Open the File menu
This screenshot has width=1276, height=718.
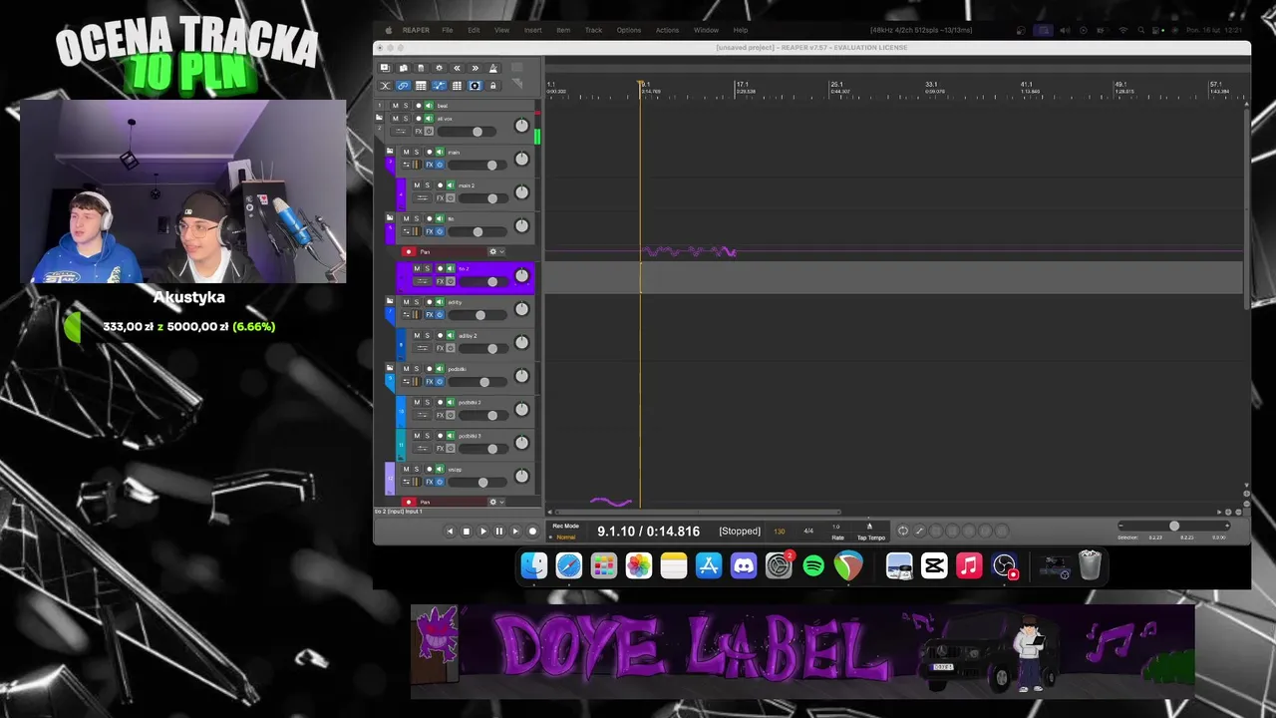click(448, 30)
